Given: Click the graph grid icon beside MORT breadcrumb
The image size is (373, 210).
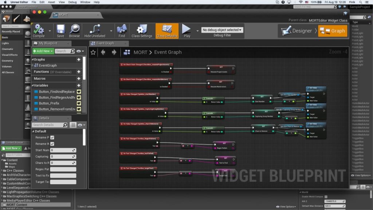Looking at the screenshot, I should (x=126, y=52).
